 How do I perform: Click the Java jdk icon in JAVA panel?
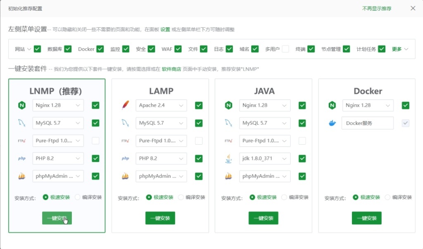coord(228,158)
